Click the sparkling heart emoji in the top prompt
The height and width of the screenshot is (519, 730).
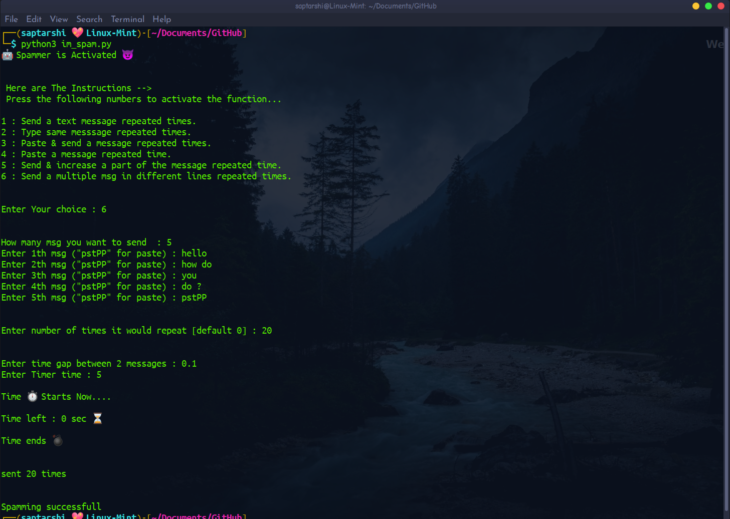(x=77, y=33)
